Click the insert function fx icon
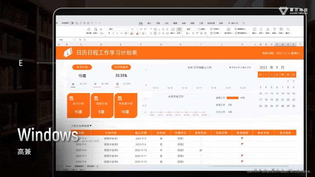The height and width of the screenshot is (177, 315). [x=85, y=40]
